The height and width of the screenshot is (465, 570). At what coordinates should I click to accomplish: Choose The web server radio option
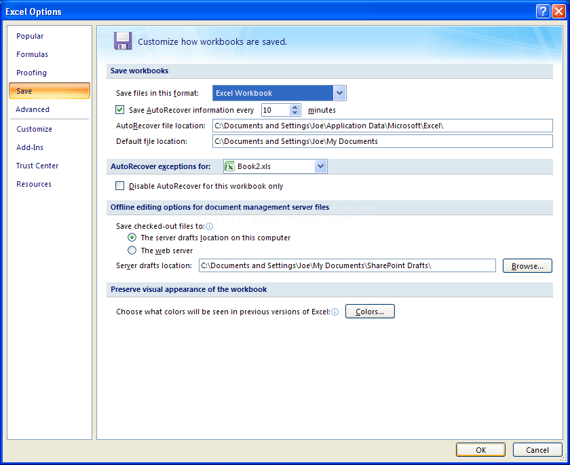point(132,250)
